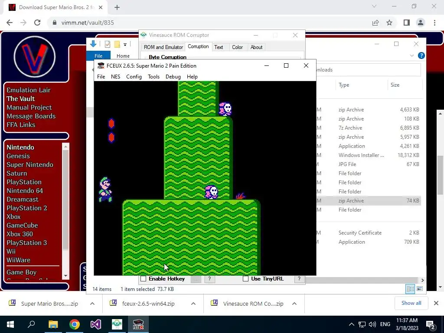Open the Windows Start menu
Image resolution: width=444 pixels, height=333 pixels.
tap(10, 324)
